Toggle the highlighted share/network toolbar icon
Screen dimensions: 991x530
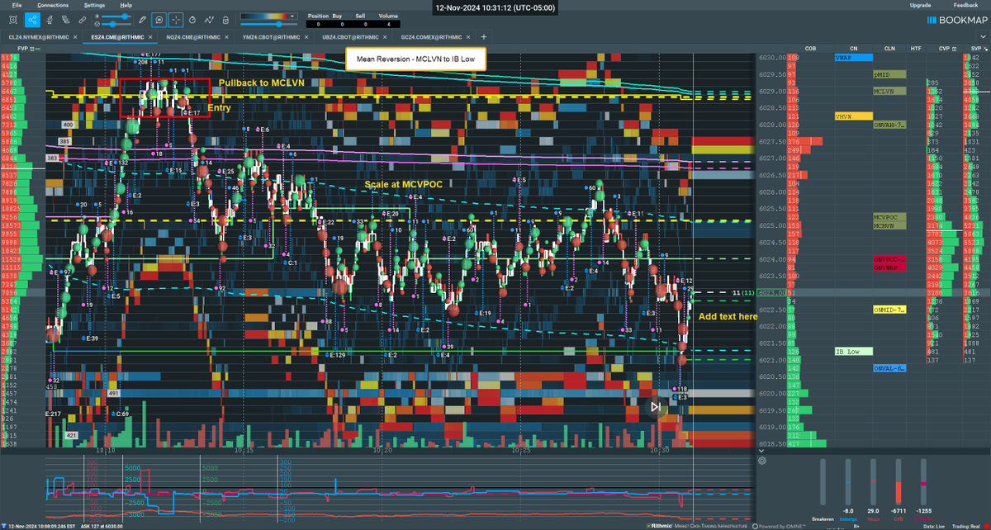31,18
